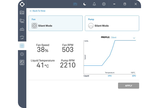
Task: Go back via Back To View link
Action: 38,11
